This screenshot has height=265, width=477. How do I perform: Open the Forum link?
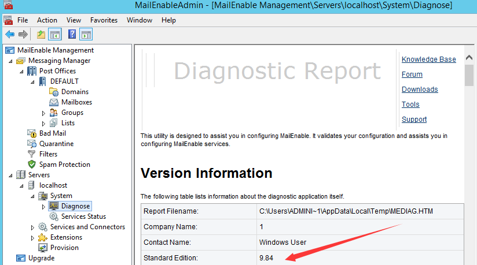pos(412,74)
